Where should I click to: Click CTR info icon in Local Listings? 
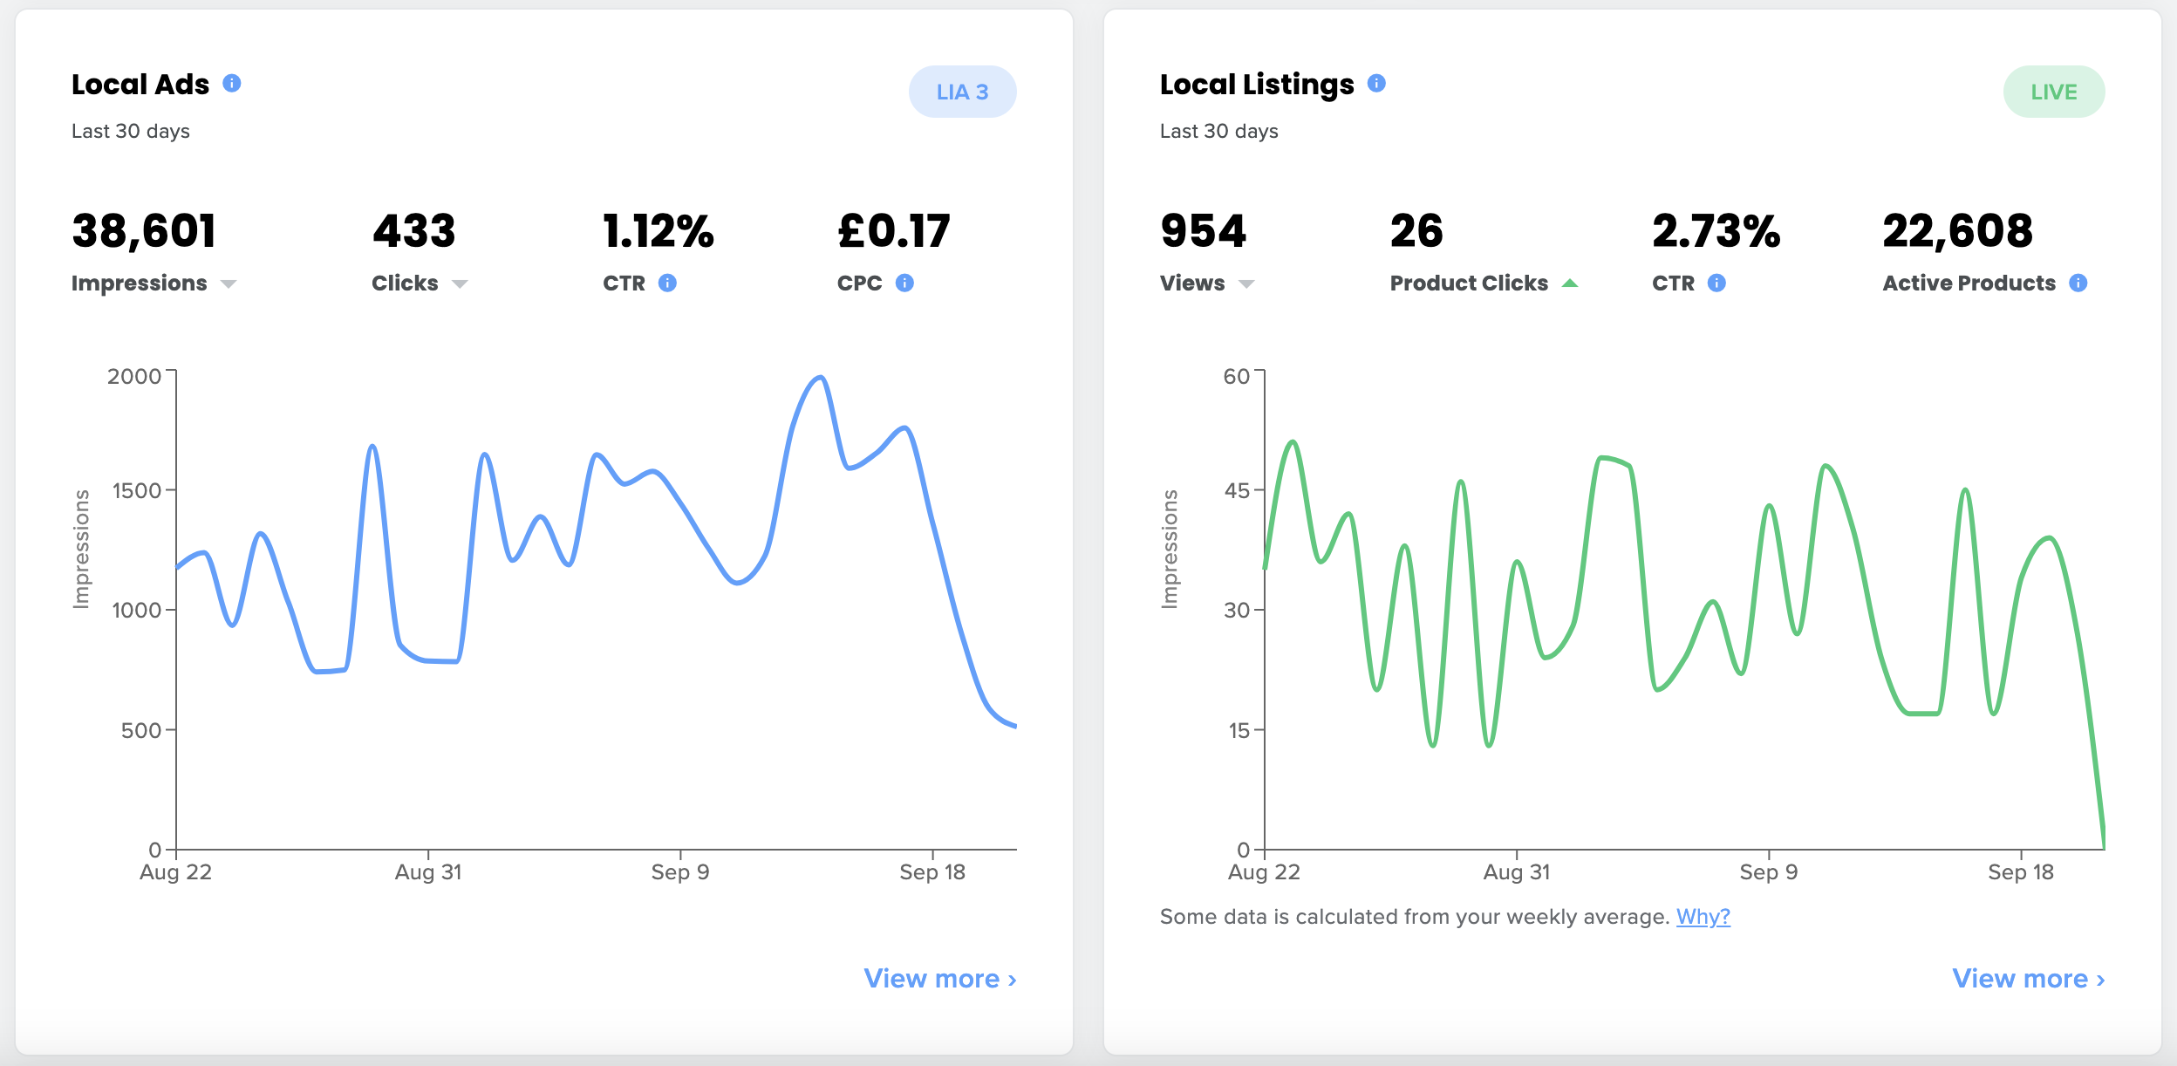(1716, 283)
